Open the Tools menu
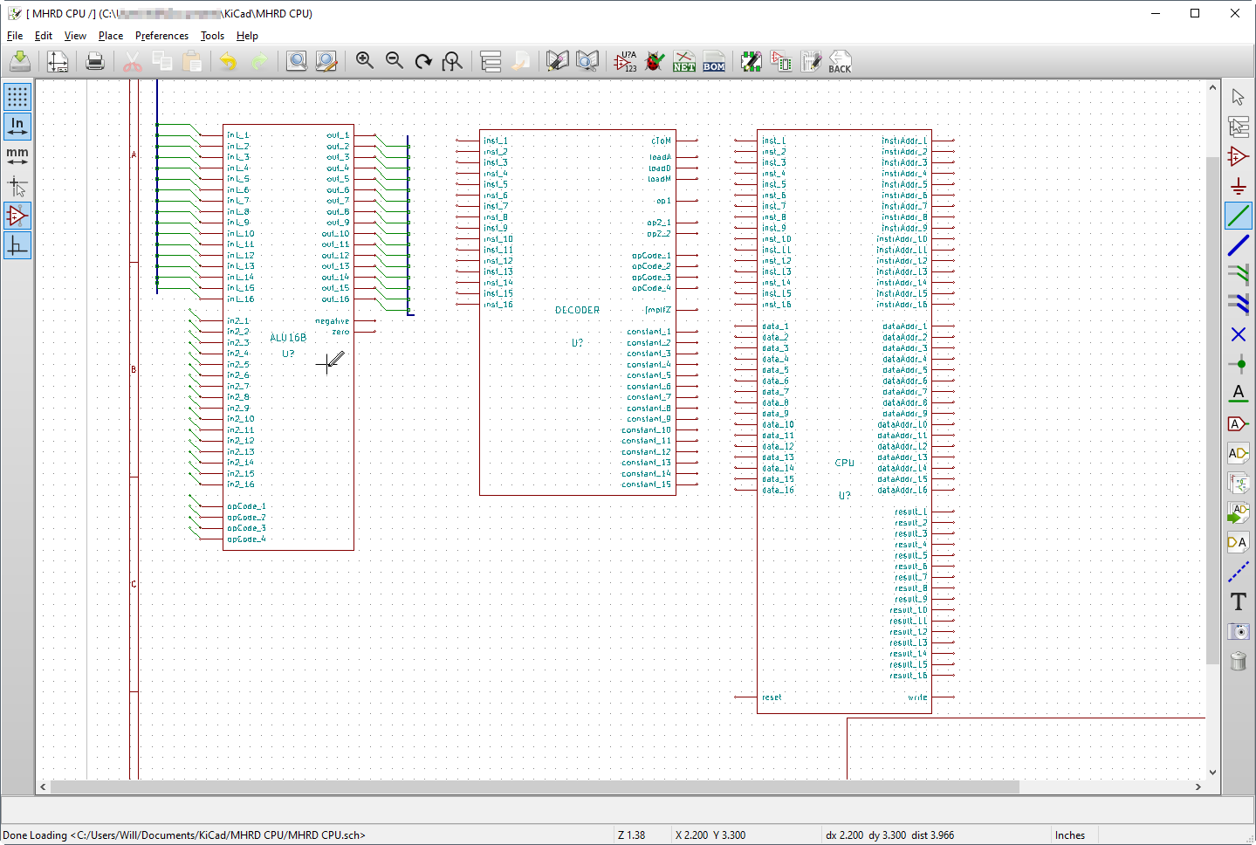1256x845 pixels. tap(212, 36)
